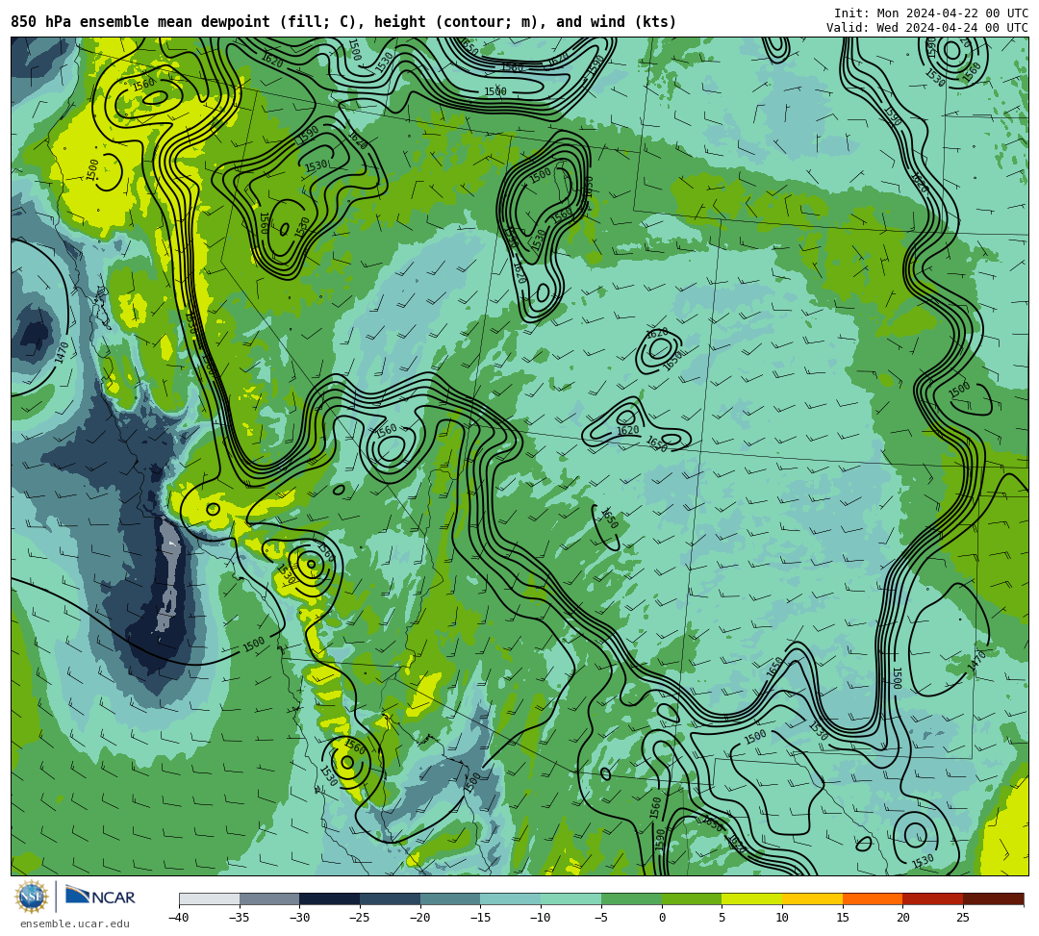The height and width of the screenshot is (936, 1039).
Task: Click the -30 colorbar tick label
Action: pos(299,918)
